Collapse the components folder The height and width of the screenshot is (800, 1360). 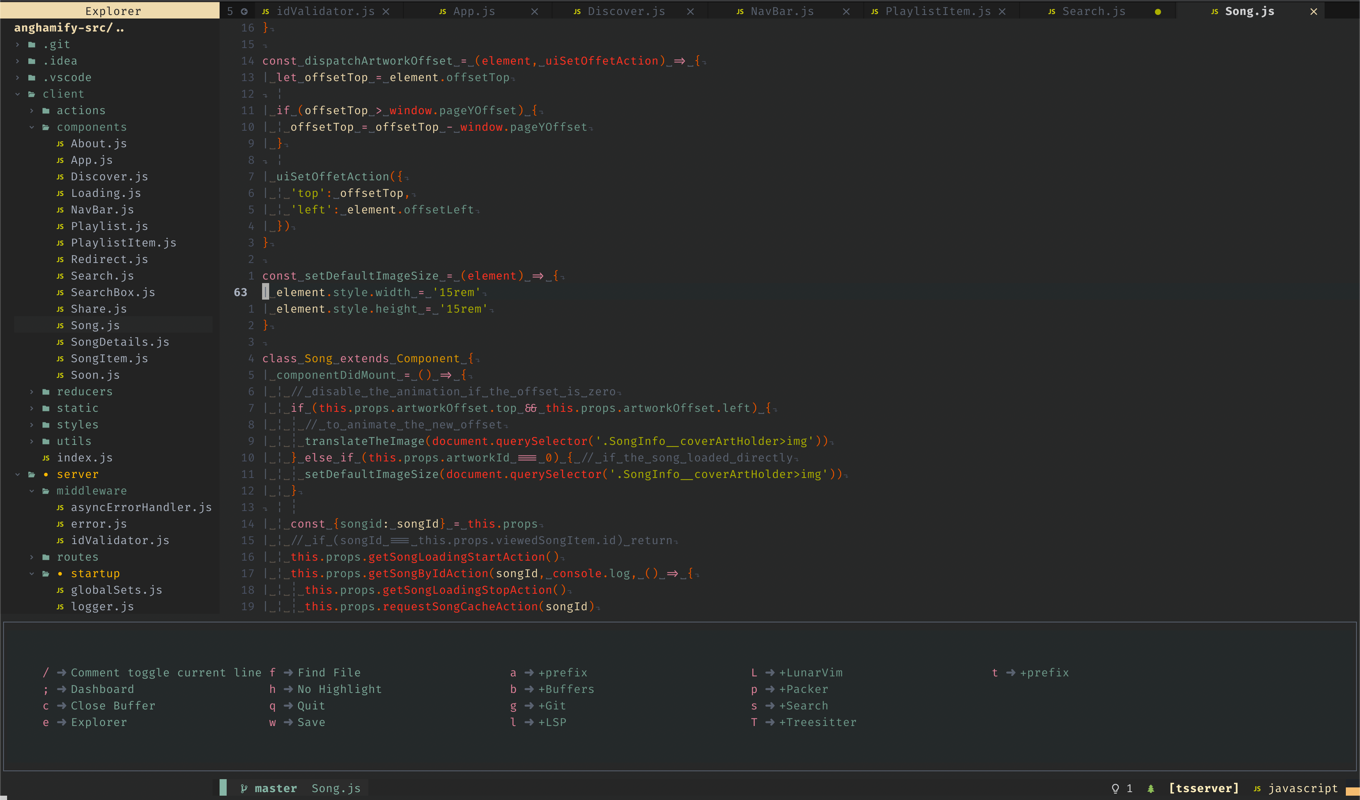(31, 128)
